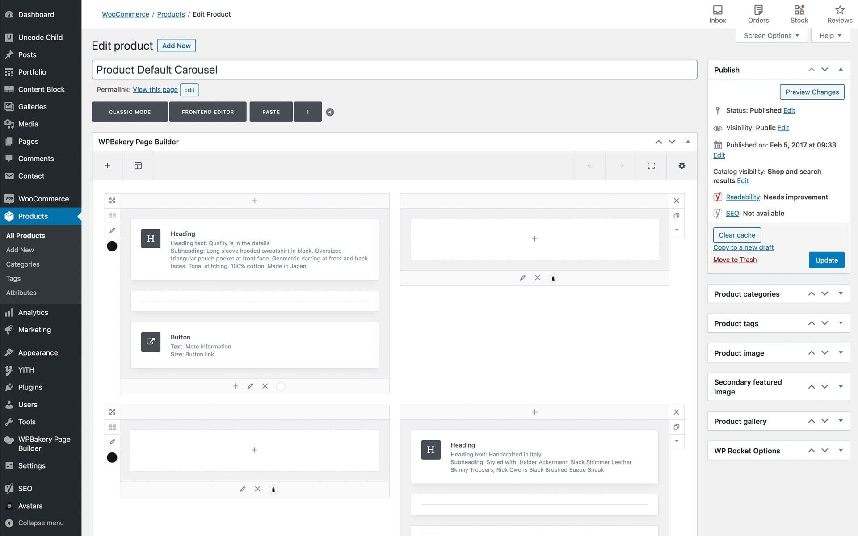
Task: Click the WPBakery templates layout icon
Action: (x=138, y=166)
